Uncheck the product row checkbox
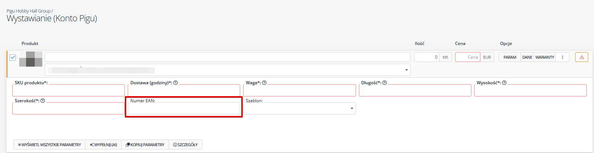 click(x=13, y=57)
